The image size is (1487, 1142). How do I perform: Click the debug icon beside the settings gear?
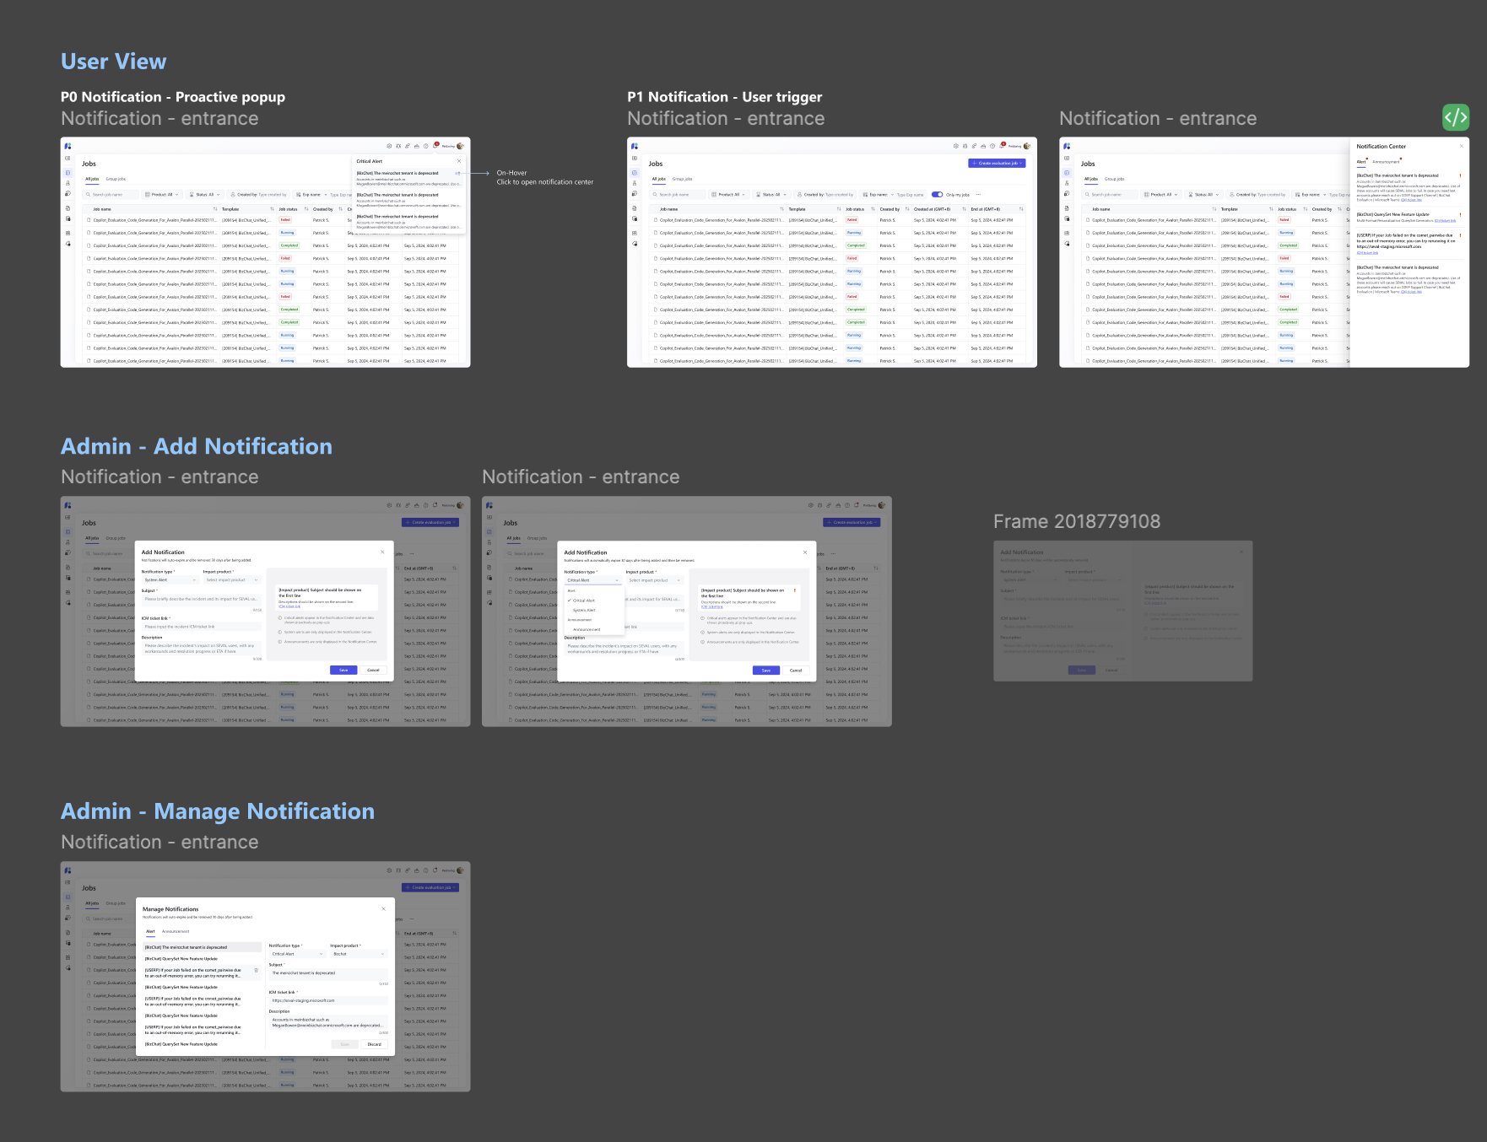coord(398,147)
